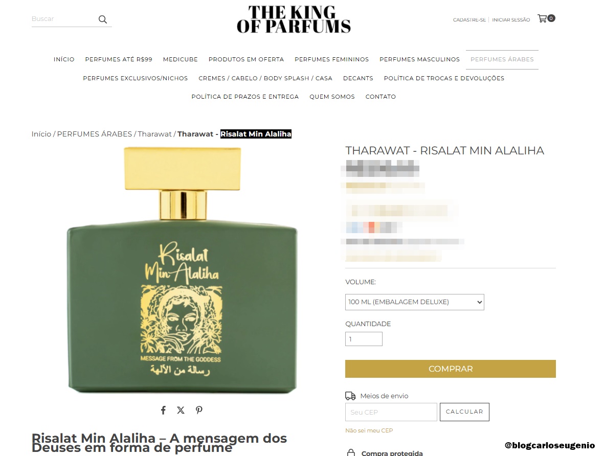Click The King of Parfums logo
The height and width of the screenshot is (456, 604).
point(294,19)
